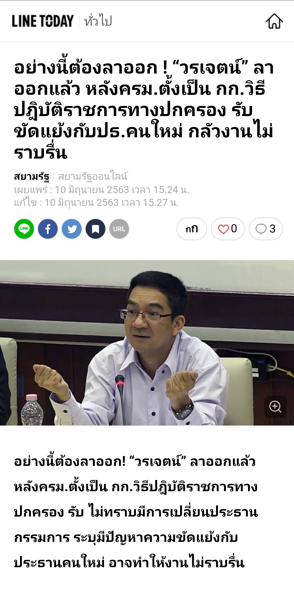Tap the bold article headline
This screenshot has width=294, height=592.
(x=144, y=110)
